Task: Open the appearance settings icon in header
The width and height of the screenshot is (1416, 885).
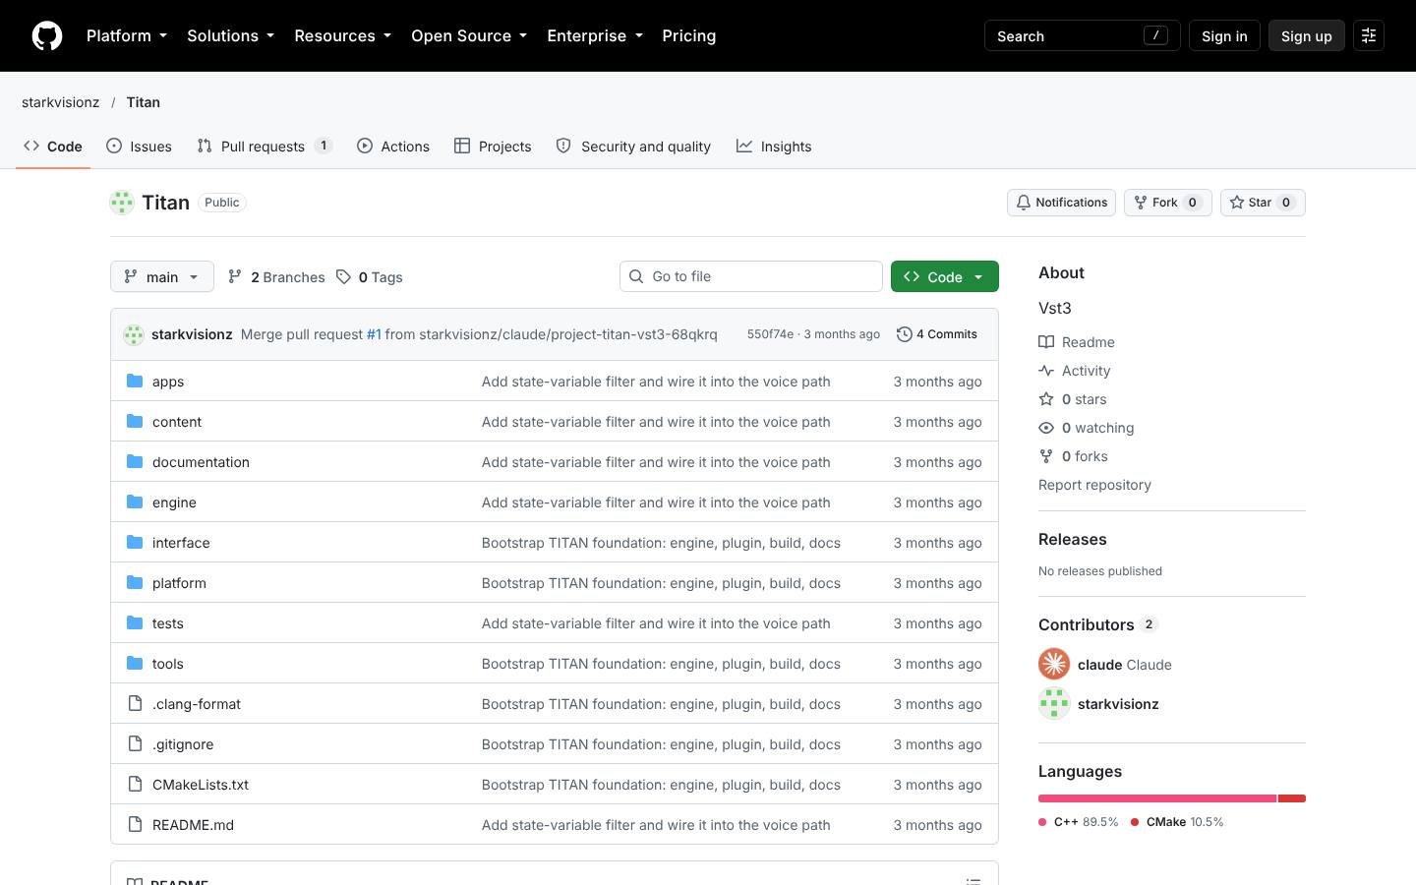Action: pyautogui.click(x=1368, y=35)
